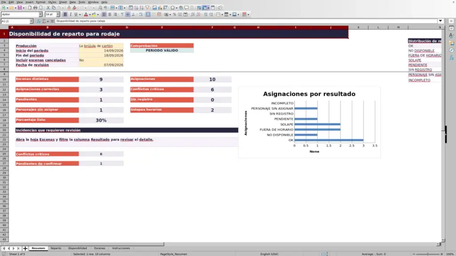Toggle Freeze Rows and Columns button

[205, 8]
